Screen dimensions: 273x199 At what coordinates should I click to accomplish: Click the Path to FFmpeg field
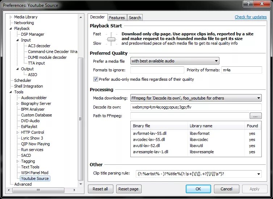click(190, 116)
